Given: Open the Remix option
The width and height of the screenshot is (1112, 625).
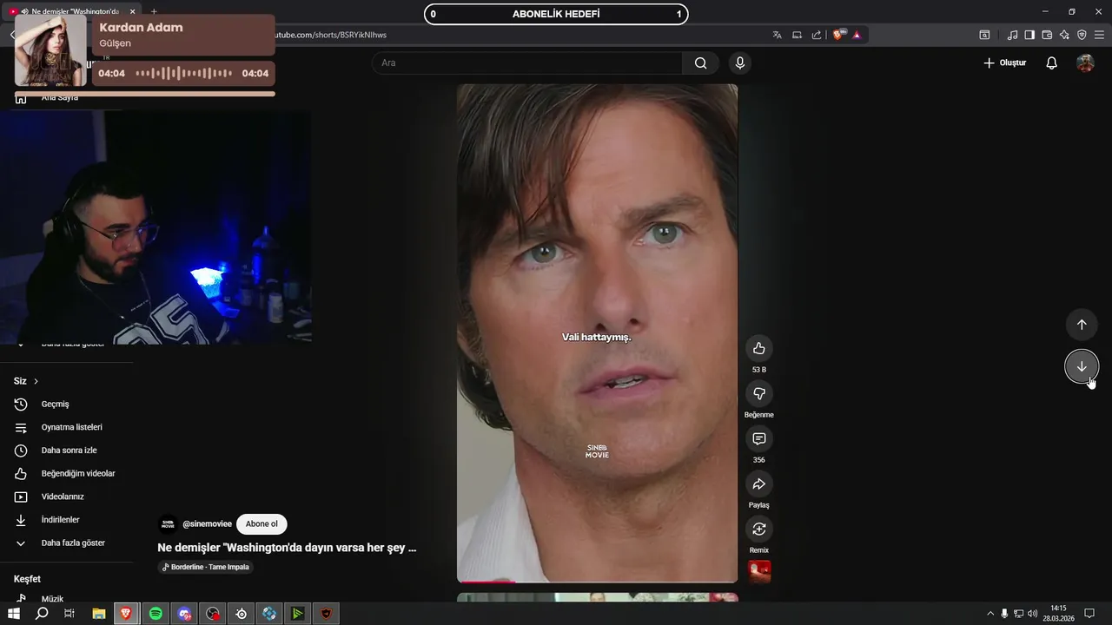Looking at the screenshot, I should tap(758, 529).
